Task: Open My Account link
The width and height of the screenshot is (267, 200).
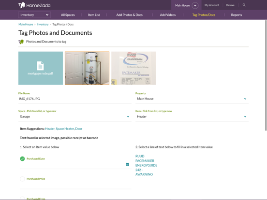Action: coord(212,5)
